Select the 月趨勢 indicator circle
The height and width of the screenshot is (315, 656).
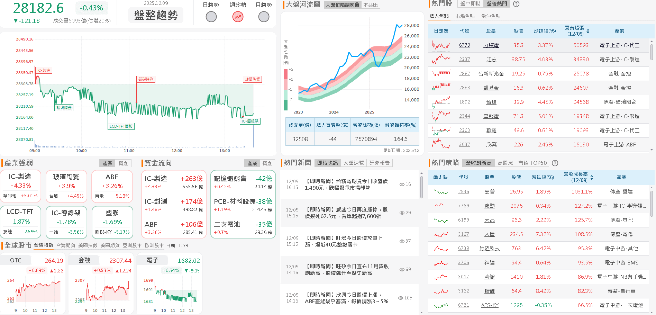click(x=264, y=17)
